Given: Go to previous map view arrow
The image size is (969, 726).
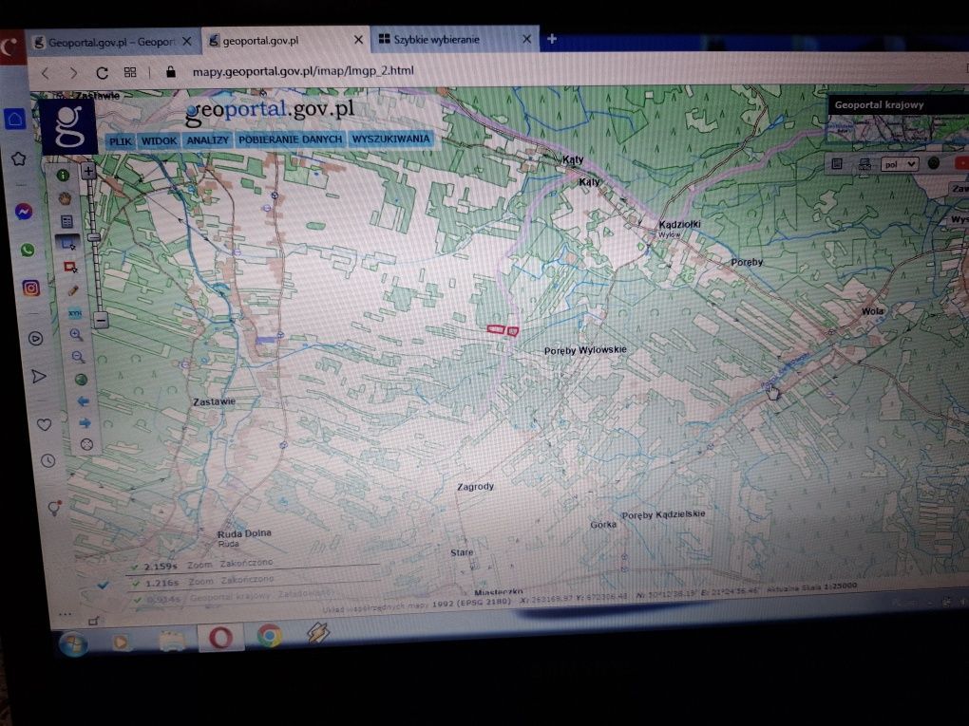Looking at the screenshot, I should coord(83,401).
